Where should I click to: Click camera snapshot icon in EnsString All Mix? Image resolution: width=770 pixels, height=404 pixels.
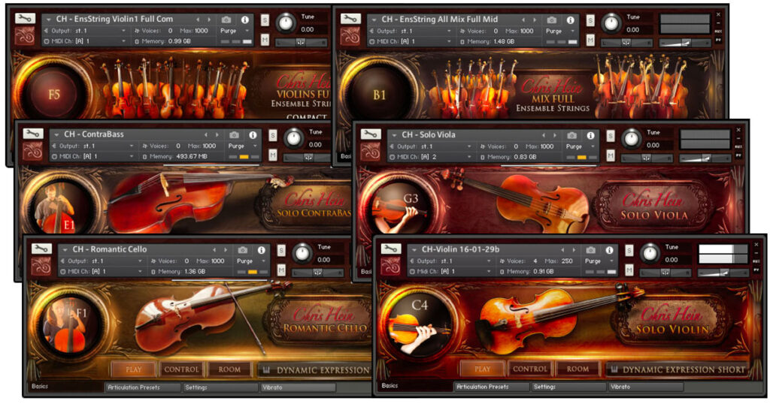552,20
